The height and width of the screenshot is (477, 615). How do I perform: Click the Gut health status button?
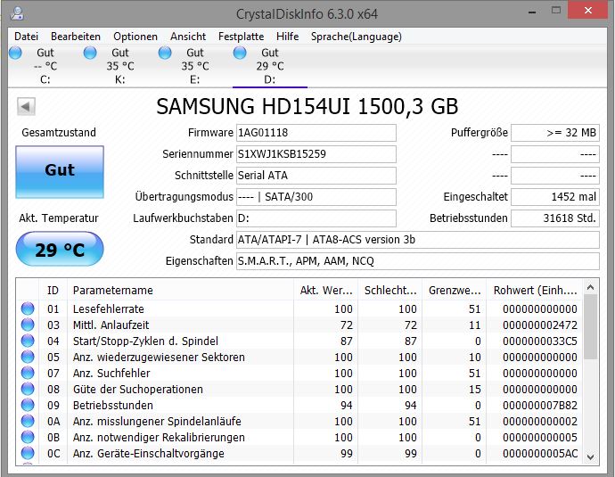click(x=60, y=172)
